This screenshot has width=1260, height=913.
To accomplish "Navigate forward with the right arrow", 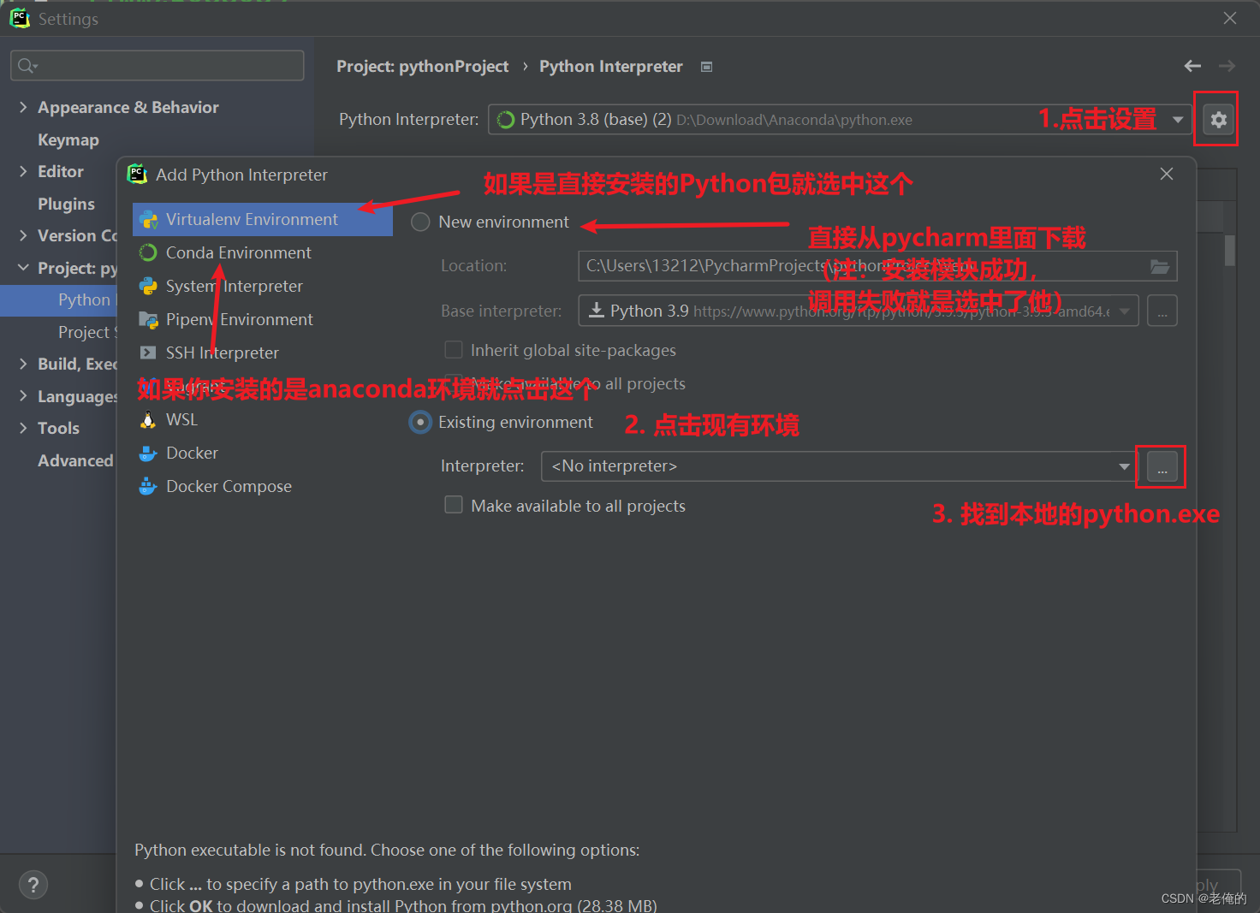I will (x=1227, y=66).
